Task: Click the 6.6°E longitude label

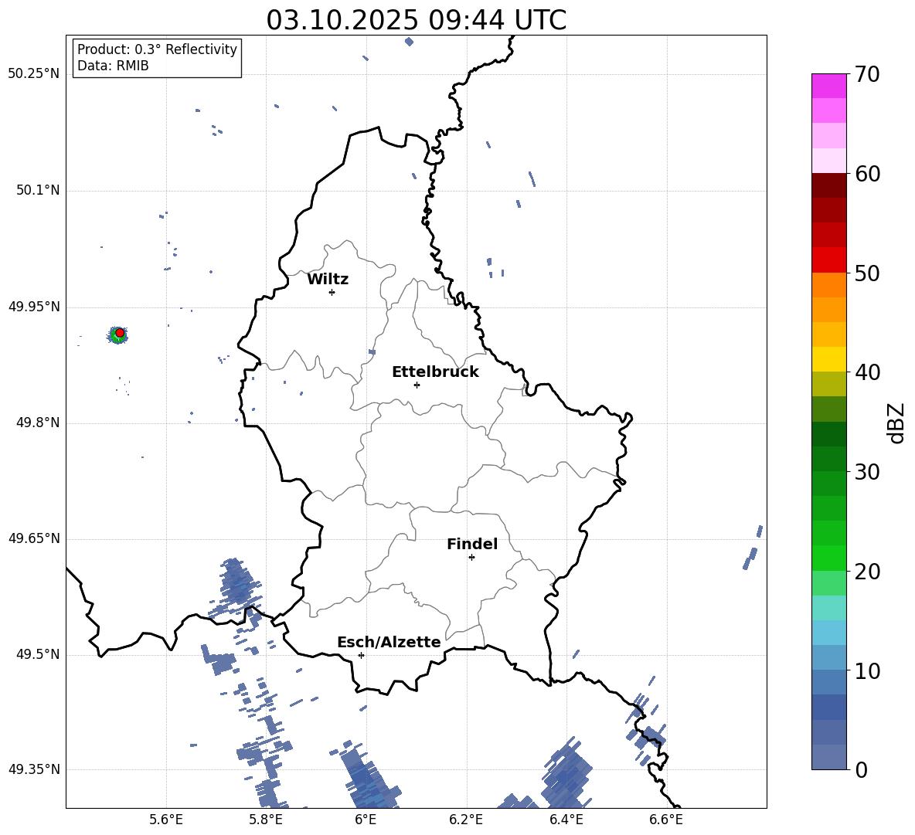Action: [x=666, y=820]
